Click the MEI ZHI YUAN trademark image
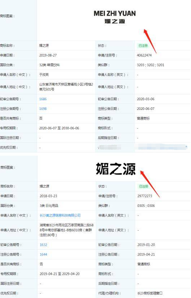This screenshot has width=191, height=298. [x=115, y=17]
